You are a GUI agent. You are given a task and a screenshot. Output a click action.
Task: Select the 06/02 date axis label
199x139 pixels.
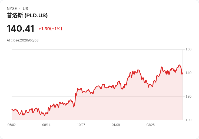tap(12, 125)
